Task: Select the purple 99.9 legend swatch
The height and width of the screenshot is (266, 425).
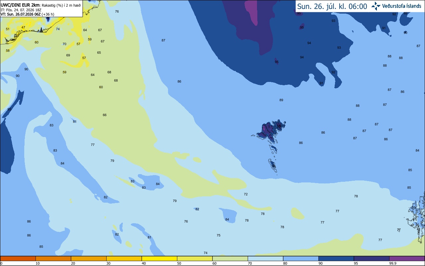Action: coord(407,258)
